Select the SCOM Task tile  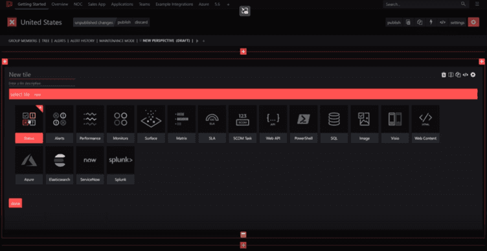pos(242,124)
